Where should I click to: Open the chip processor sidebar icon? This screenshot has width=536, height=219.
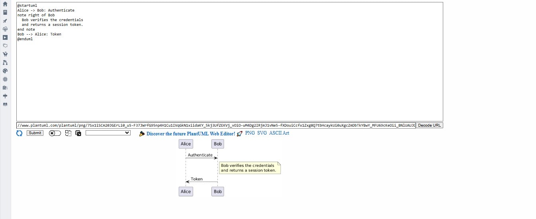tap(5, 79)
